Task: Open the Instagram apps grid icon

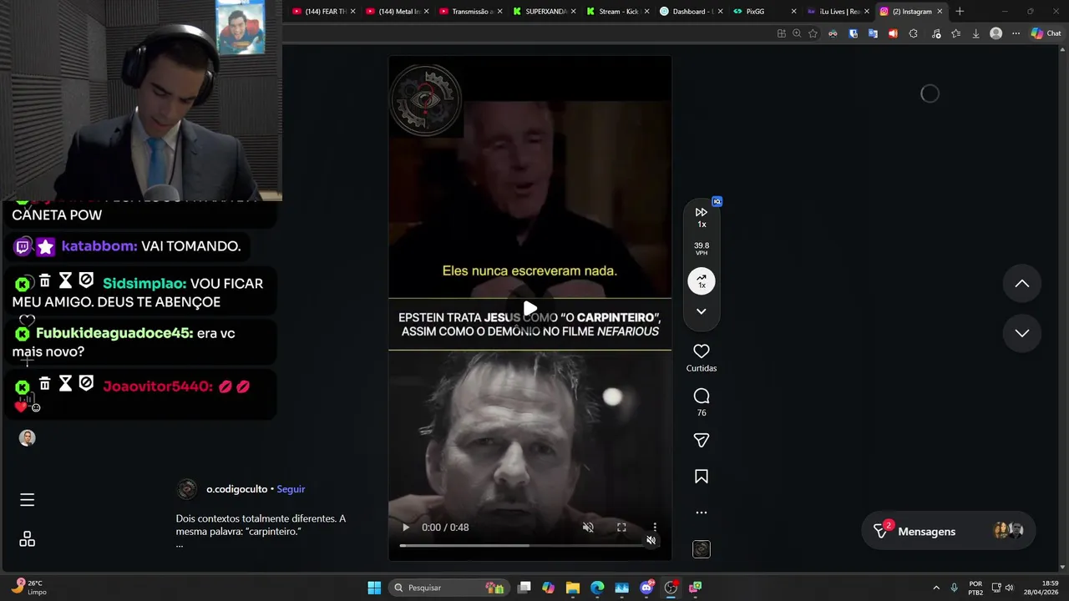Action: click(27, 539)
